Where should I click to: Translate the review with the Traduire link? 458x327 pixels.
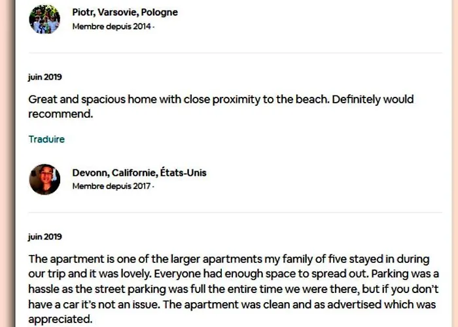click(x=46, y=139)
